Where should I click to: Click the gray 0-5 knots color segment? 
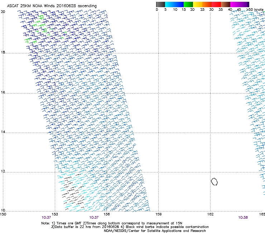coord(160,4)
